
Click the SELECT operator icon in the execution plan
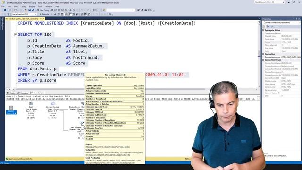coord(11,108)
